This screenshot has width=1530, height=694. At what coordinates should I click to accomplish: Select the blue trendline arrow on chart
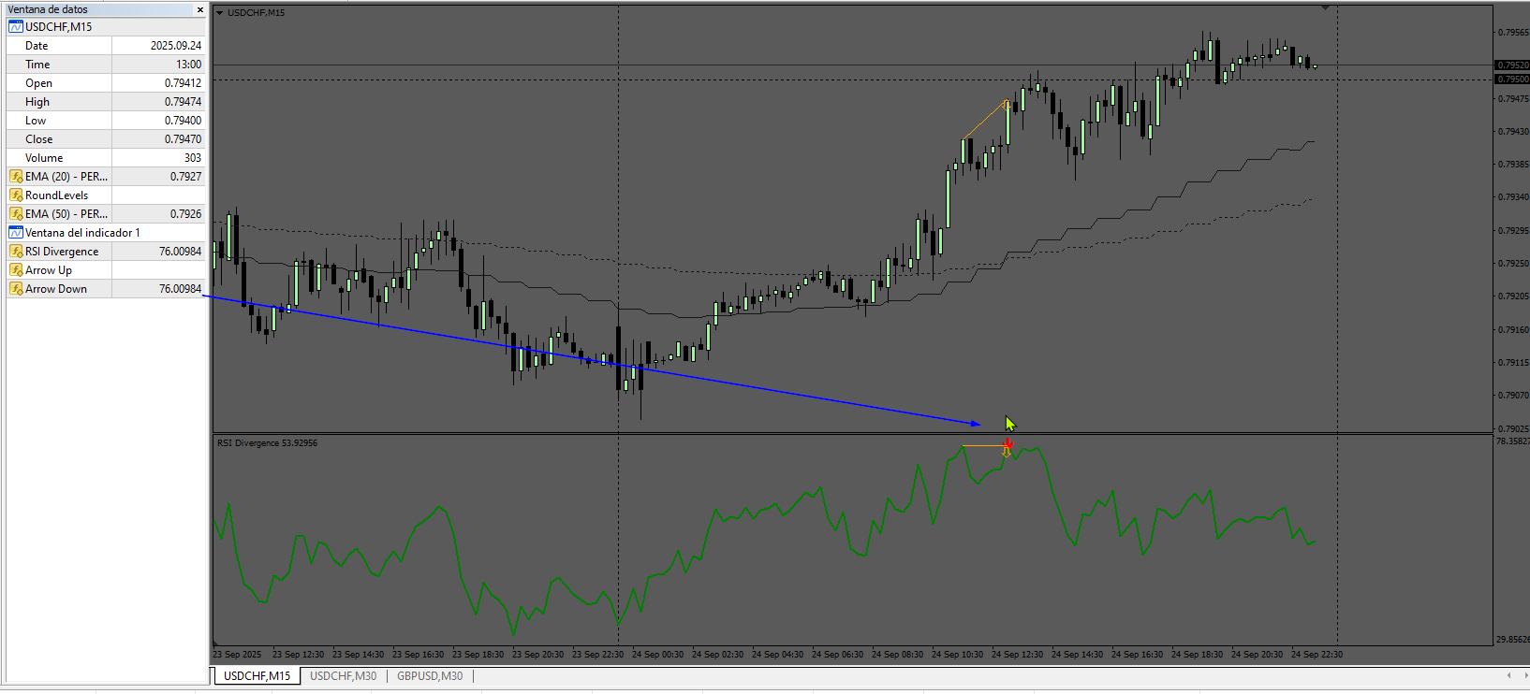click(x=592, y=360)
